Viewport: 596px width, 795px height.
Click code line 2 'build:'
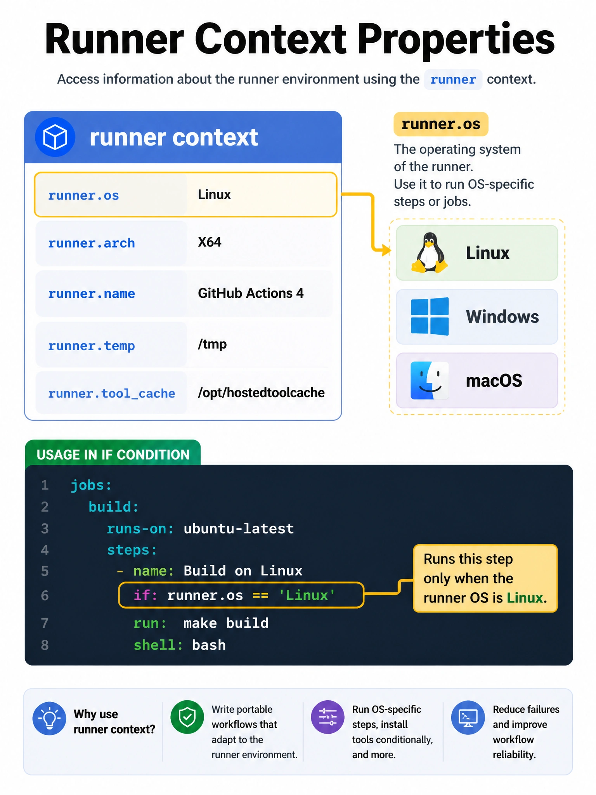tap(113, 507)
